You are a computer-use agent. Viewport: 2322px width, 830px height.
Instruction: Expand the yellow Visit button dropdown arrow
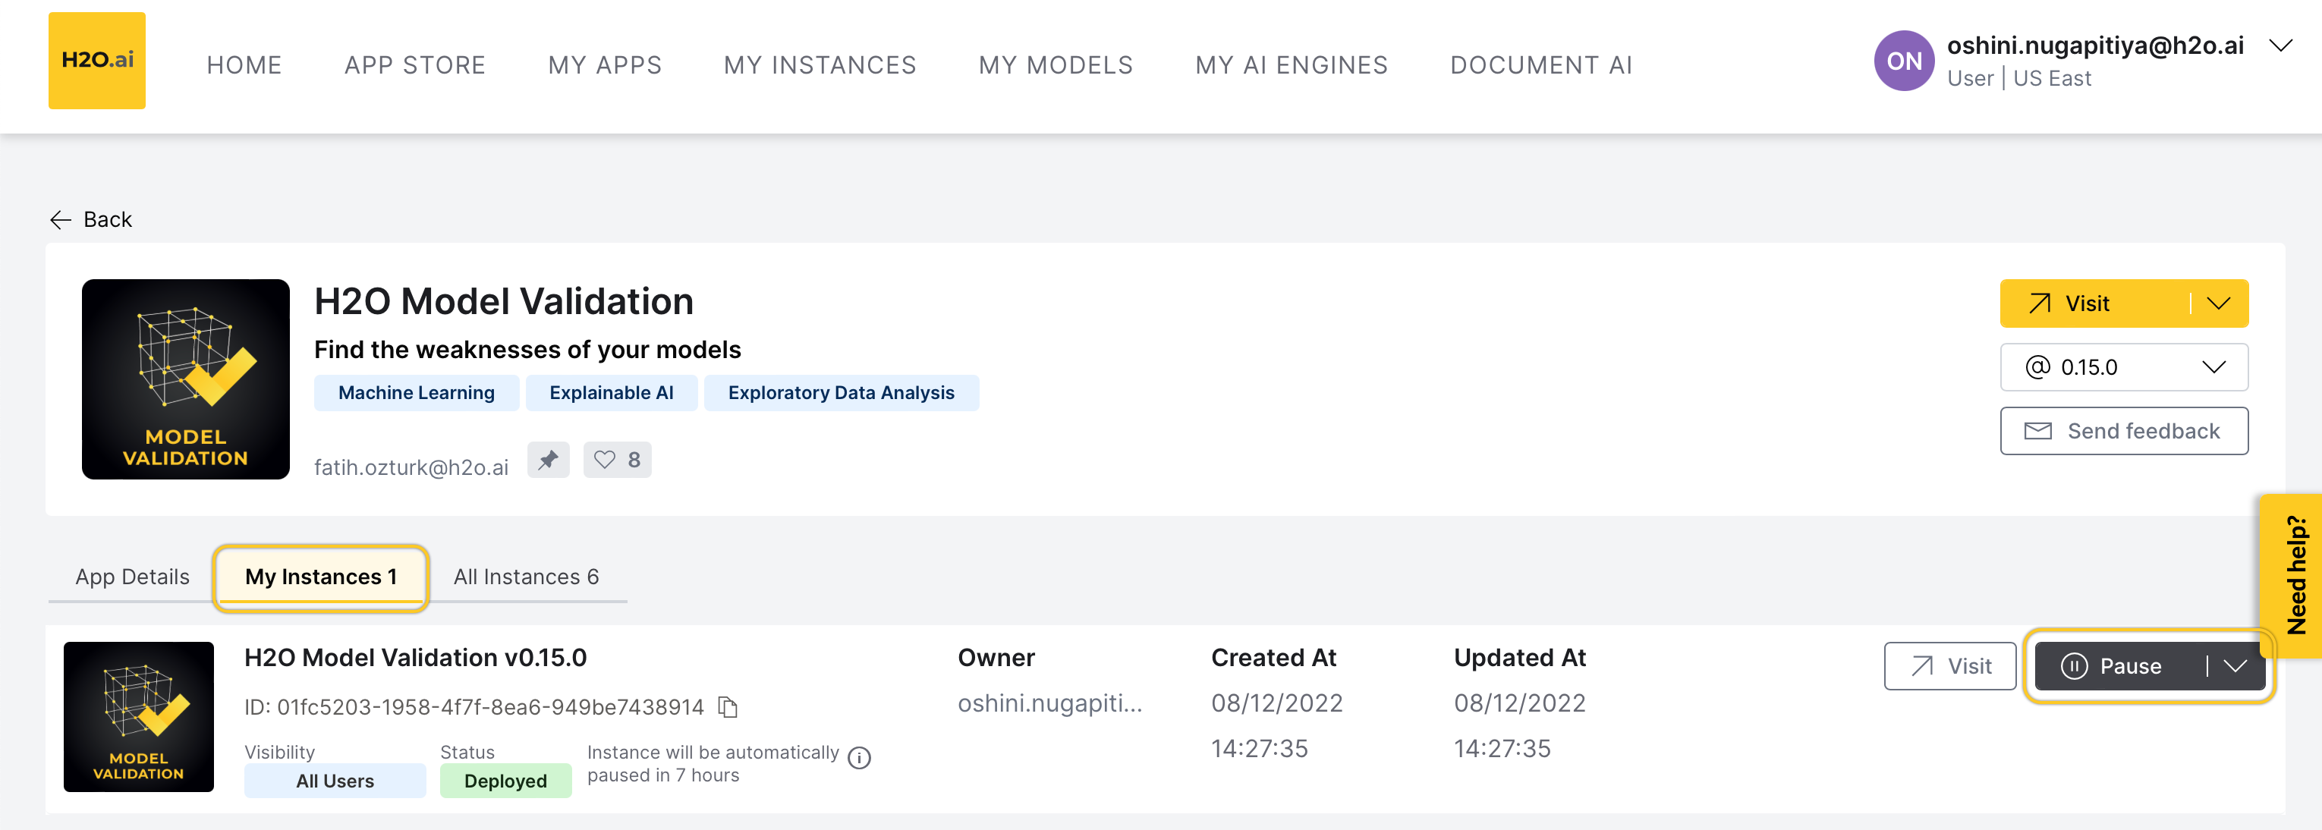2218,303
